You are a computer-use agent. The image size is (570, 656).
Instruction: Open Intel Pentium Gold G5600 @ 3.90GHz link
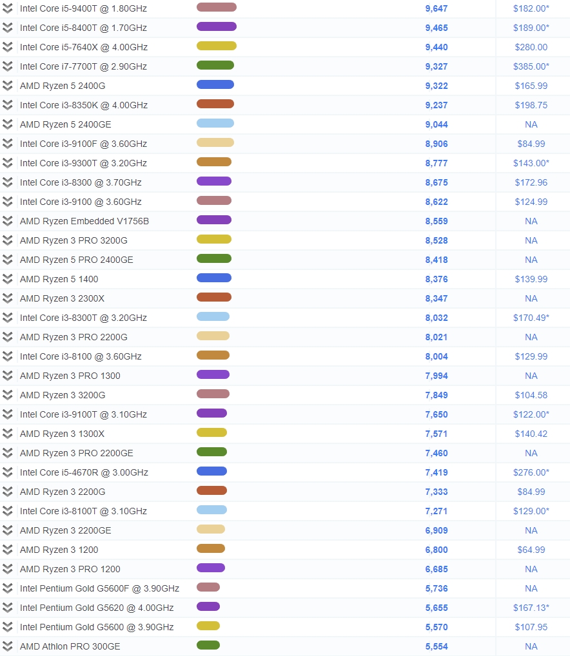(97, 627)
